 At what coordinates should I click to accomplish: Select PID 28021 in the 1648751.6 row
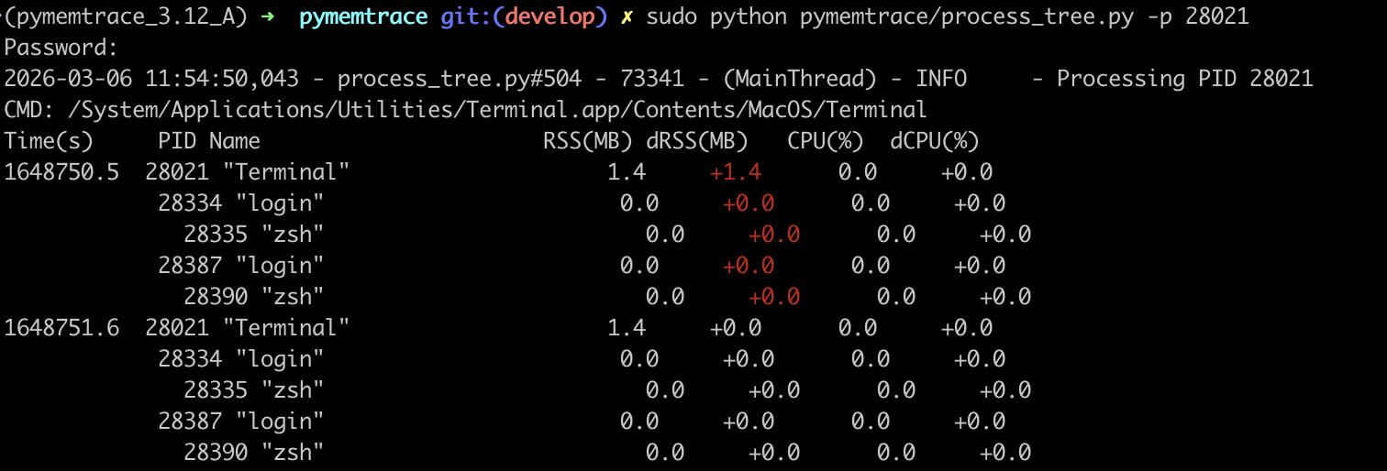tap(177, 328)
